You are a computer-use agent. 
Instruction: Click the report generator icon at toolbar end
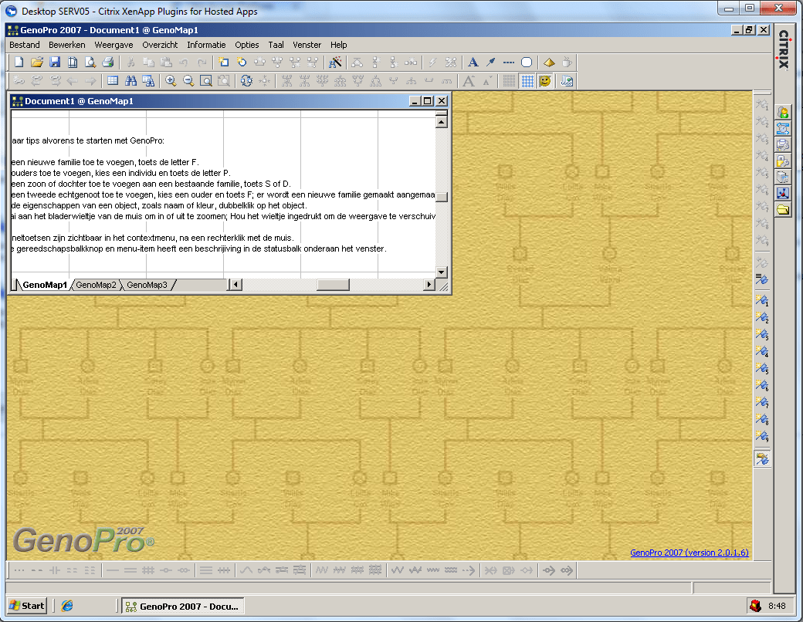tap(567, 81)
